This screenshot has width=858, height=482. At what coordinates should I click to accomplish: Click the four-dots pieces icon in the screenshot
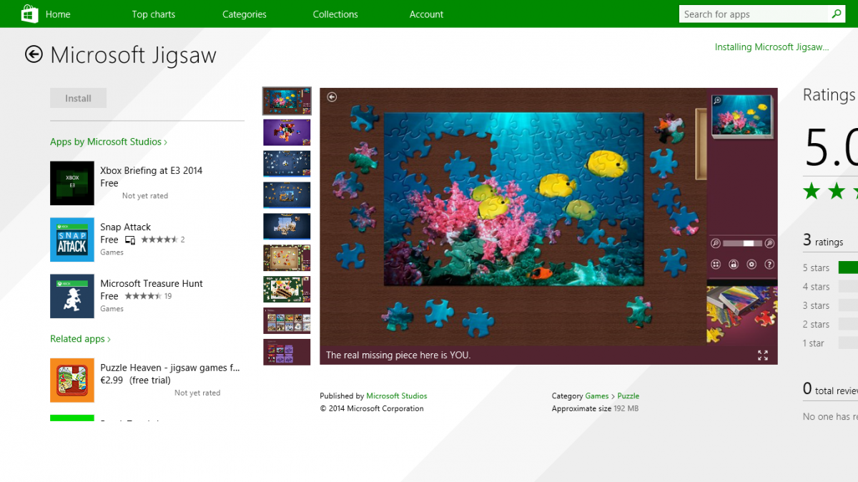pos(716,264)
